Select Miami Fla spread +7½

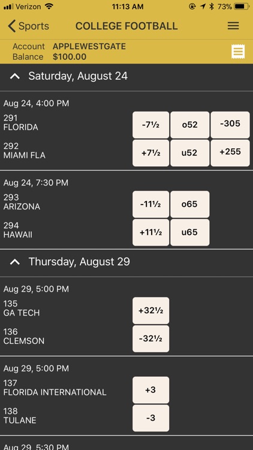(151, 153)
